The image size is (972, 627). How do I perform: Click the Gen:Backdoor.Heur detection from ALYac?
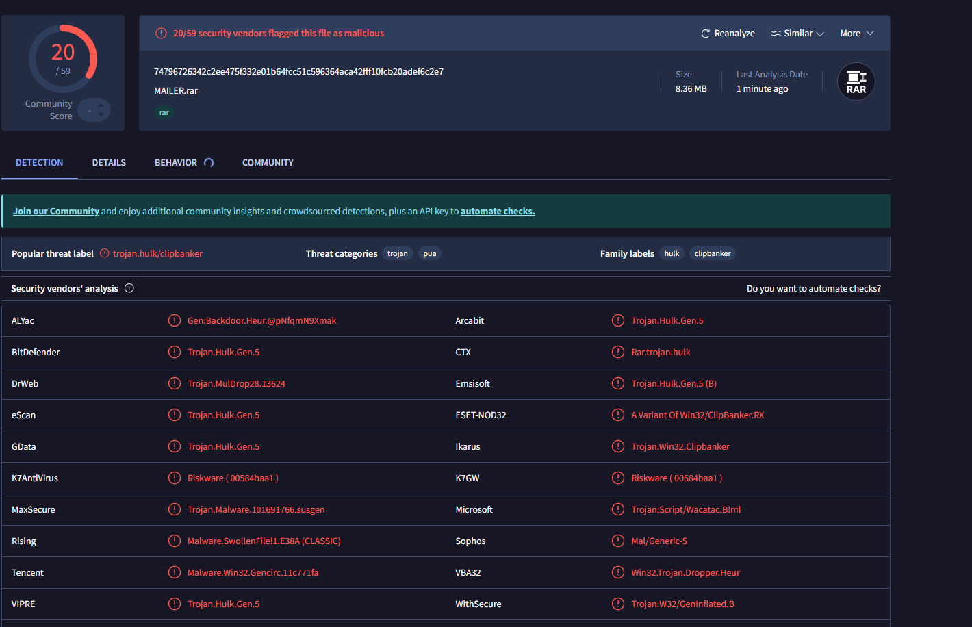tap(262, 320)
